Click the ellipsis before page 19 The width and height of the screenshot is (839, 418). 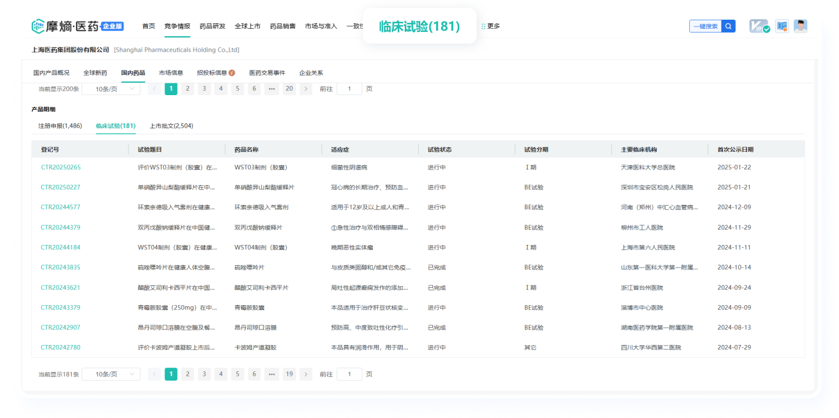[x=271, y=374]
